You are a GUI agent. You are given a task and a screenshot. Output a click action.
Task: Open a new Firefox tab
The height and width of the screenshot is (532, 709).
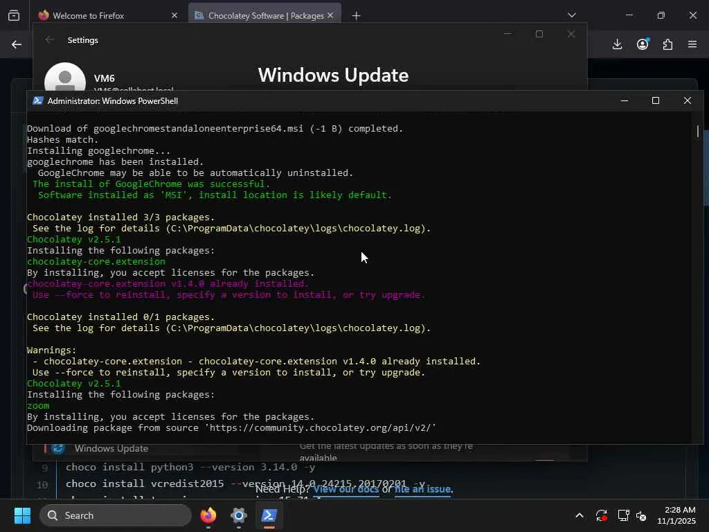pos(357,16)
